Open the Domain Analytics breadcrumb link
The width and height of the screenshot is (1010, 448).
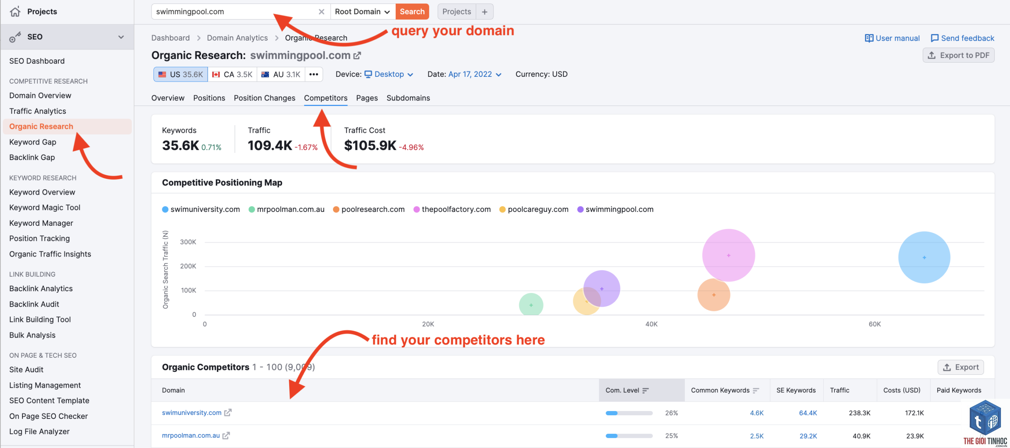(237, 38)
